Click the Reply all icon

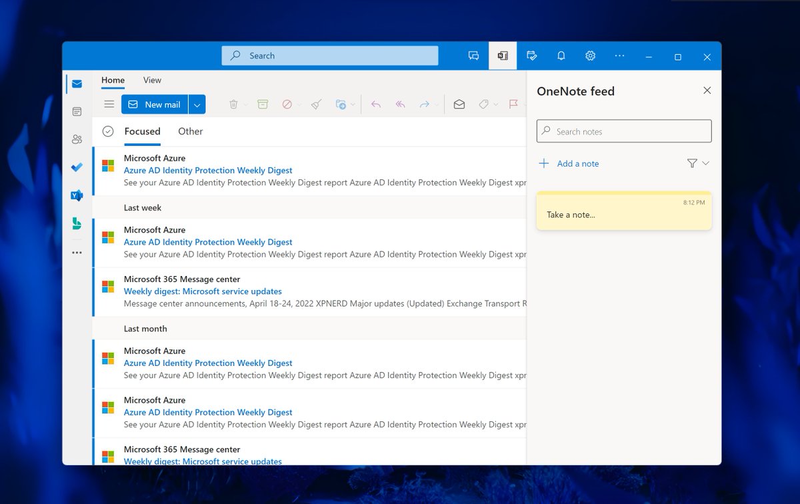pos(400,105)
